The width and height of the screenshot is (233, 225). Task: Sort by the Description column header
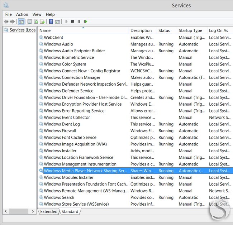click(143, 30)
